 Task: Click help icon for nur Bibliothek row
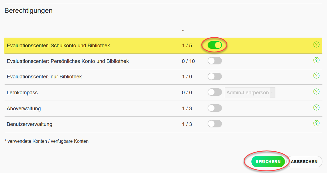pyautogui.click(x=316, y=76)
